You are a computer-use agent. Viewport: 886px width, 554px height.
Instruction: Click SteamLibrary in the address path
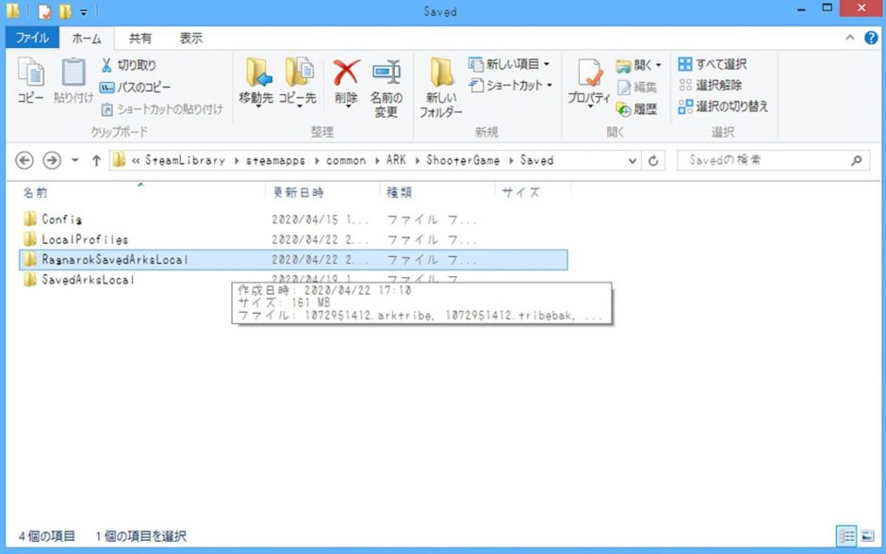click(186, 160)
